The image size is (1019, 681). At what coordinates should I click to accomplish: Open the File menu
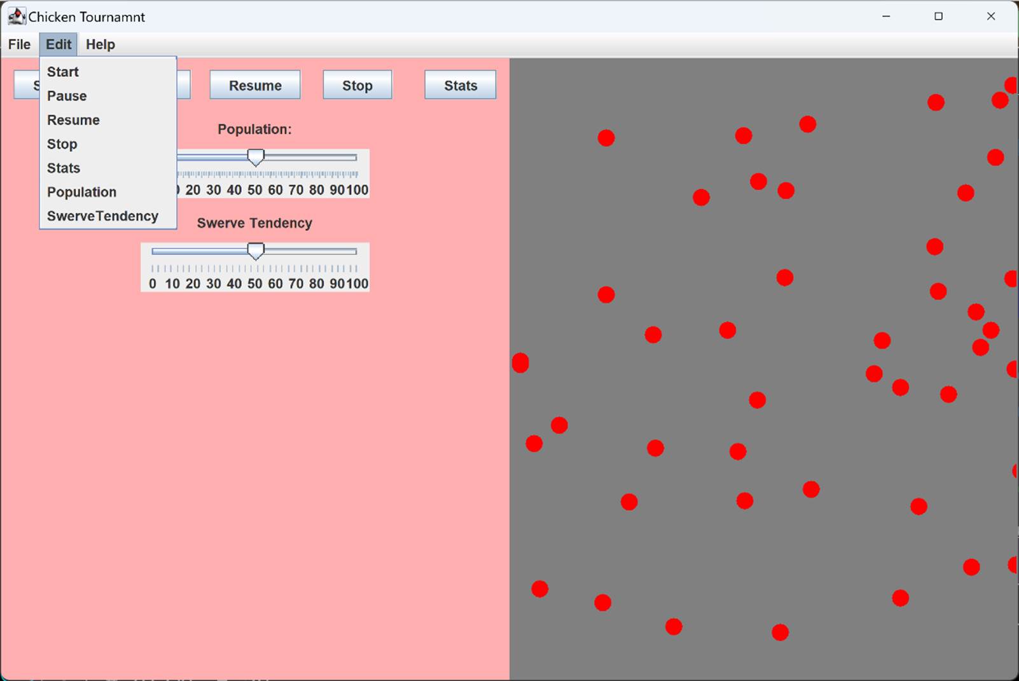(18, 44)
